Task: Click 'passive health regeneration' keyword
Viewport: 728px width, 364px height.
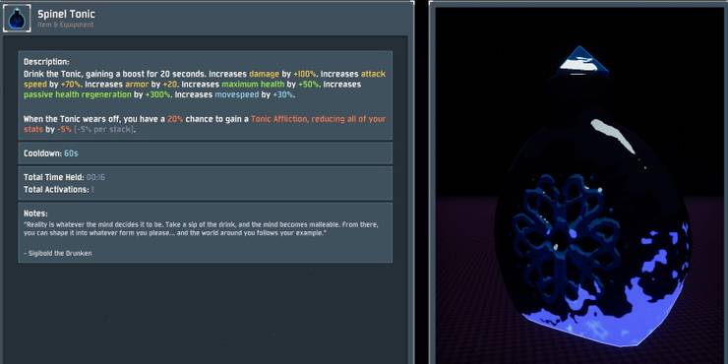Action: 78,94
